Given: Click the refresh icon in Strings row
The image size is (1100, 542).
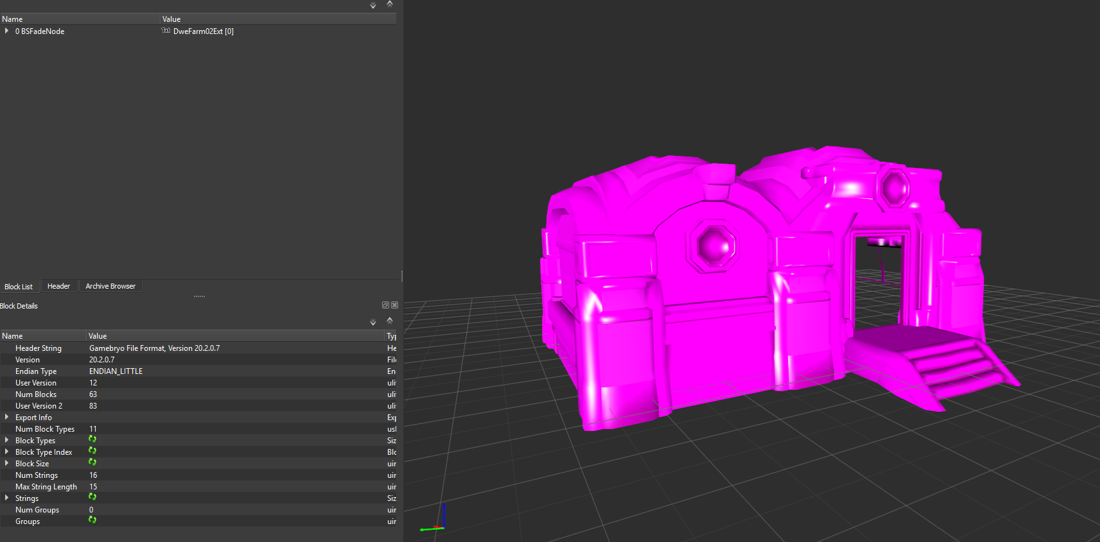Looking at the screenshot, I should [x=92, y=497].
